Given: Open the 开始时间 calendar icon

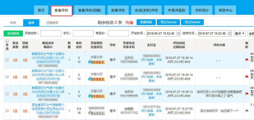Looking at the screenshot, I should tap(178, 34).
